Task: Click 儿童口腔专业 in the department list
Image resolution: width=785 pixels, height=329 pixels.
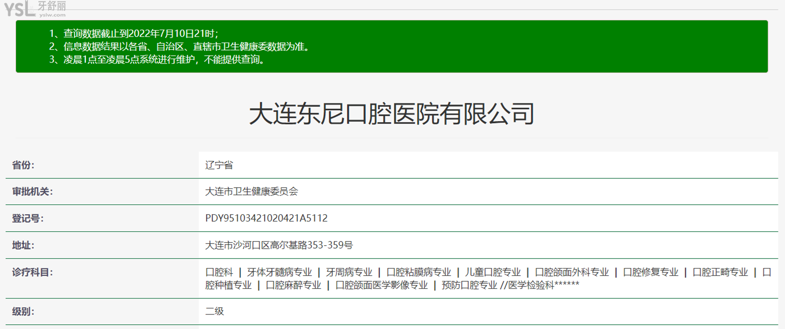Action: point(493,272)
